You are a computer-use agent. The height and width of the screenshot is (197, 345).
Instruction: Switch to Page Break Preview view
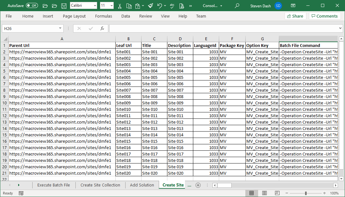click(277, 193)
